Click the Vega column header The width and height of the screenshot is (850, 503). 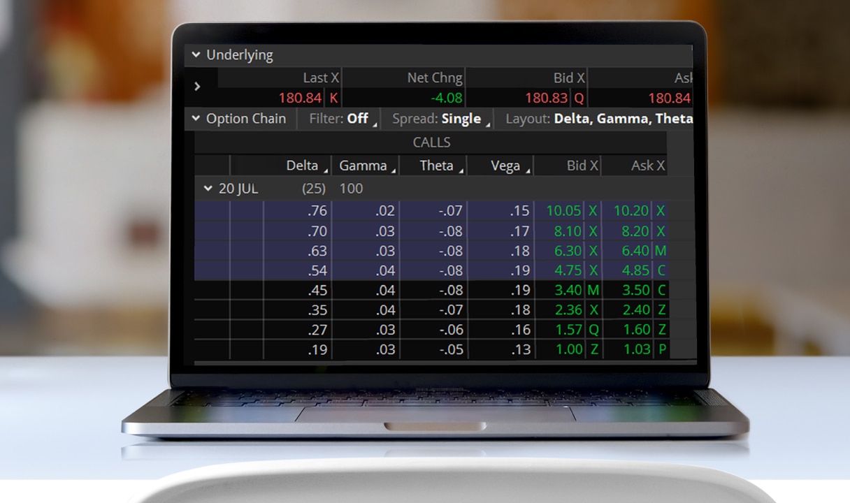coord(505,166)
